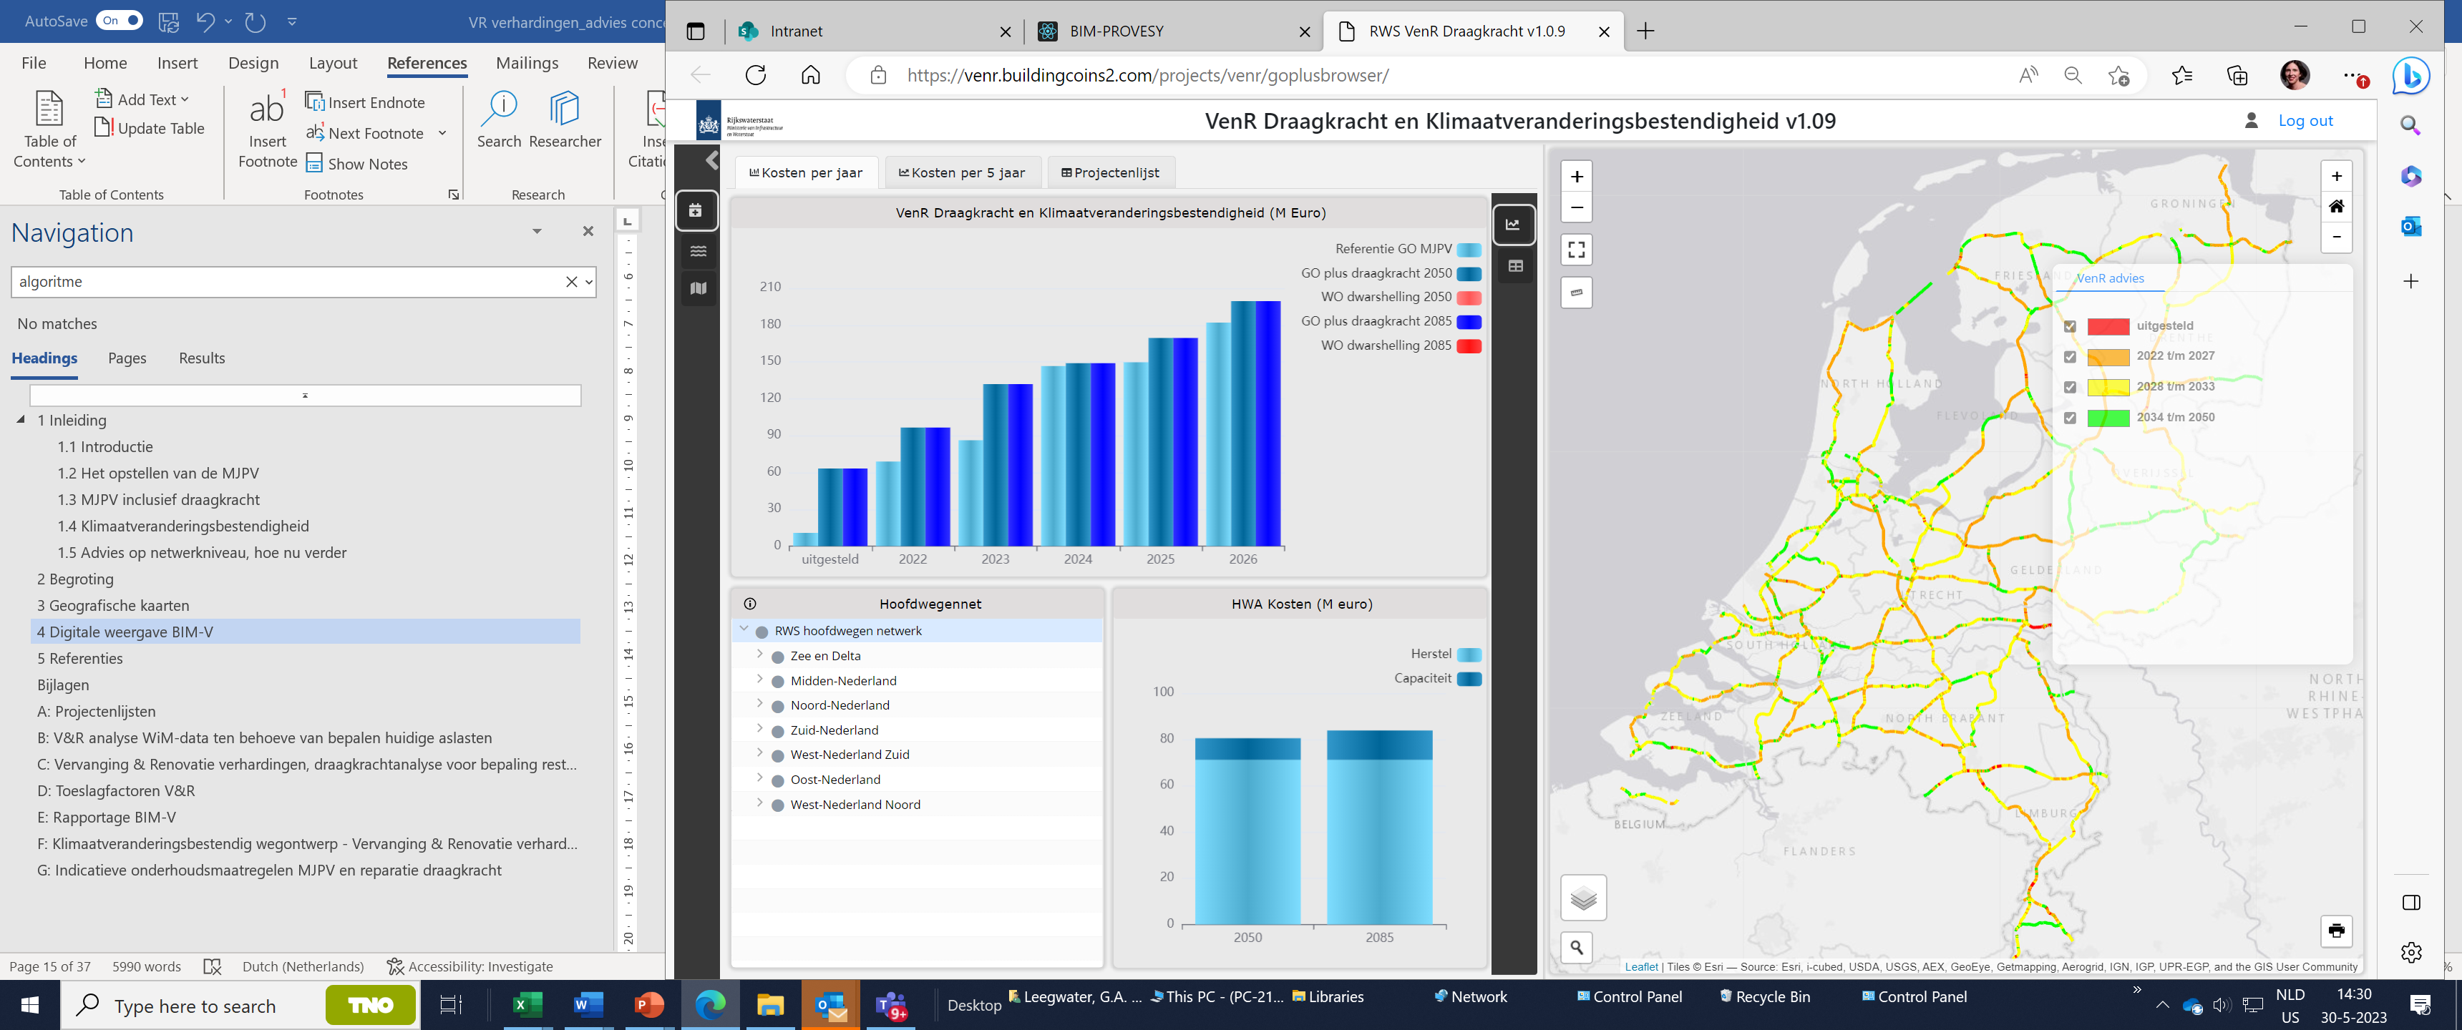Click the Insert Footnote icon in Word
This screenshot has height=1030, width=2462.
pos(267,129)
